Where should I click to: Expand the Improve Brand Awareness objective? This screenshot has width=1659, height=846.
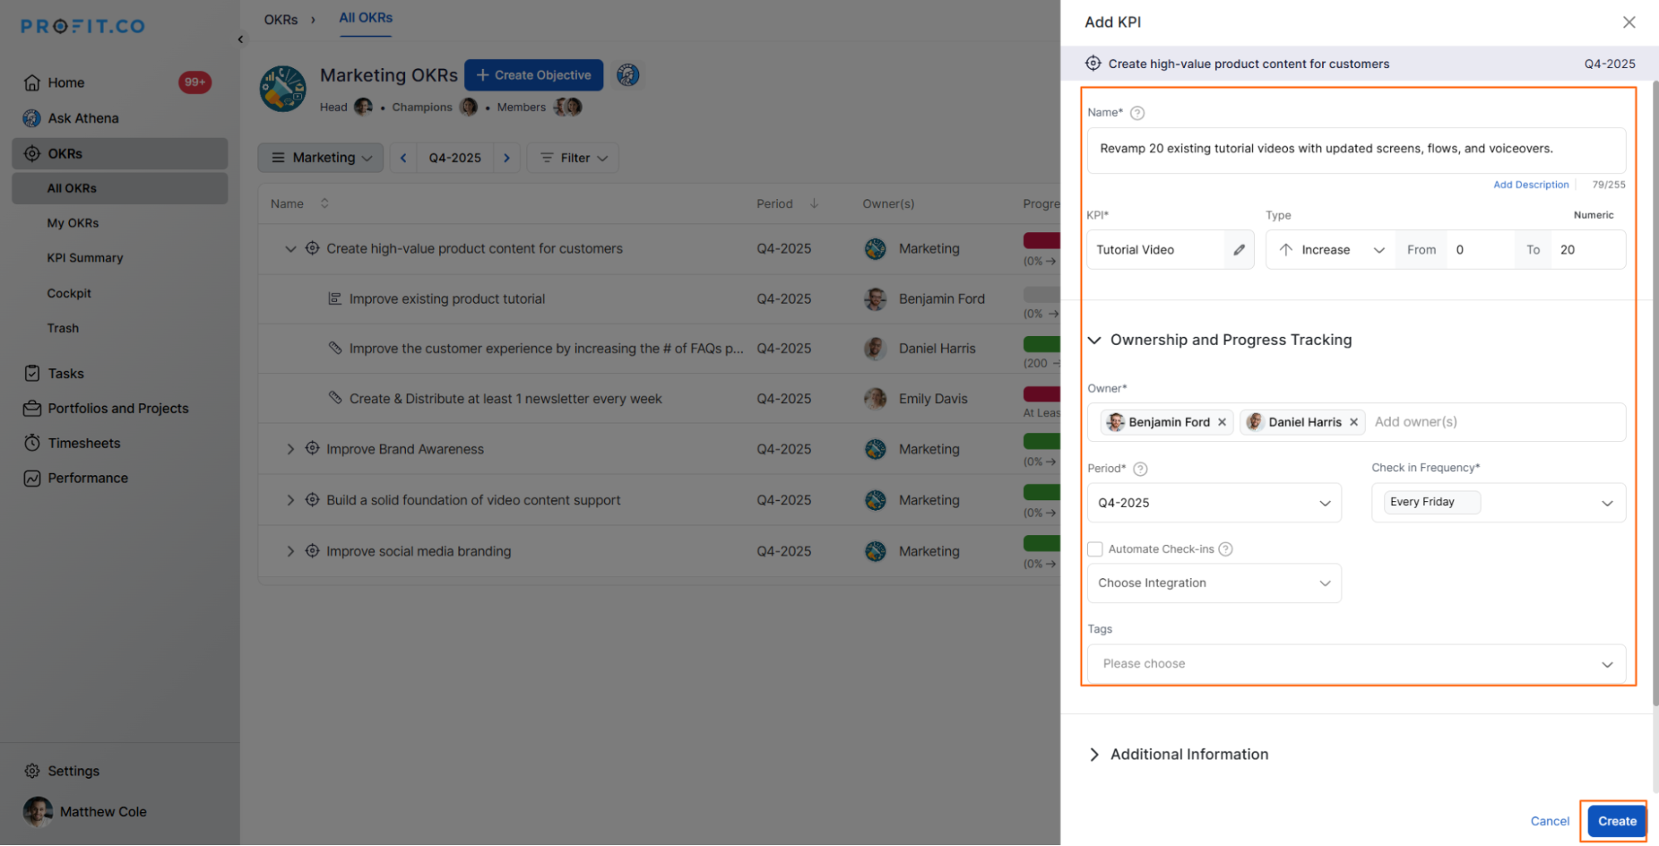290,450
